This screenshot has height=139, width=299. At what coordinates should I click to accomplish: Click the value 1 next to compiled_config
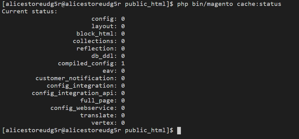123,63
